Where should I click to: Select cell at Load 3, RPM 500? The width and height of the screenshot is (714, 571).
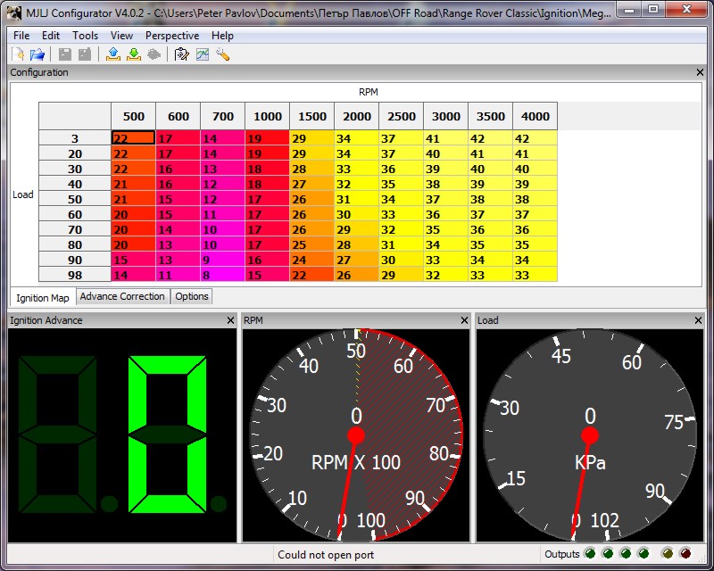pos(133,138)
